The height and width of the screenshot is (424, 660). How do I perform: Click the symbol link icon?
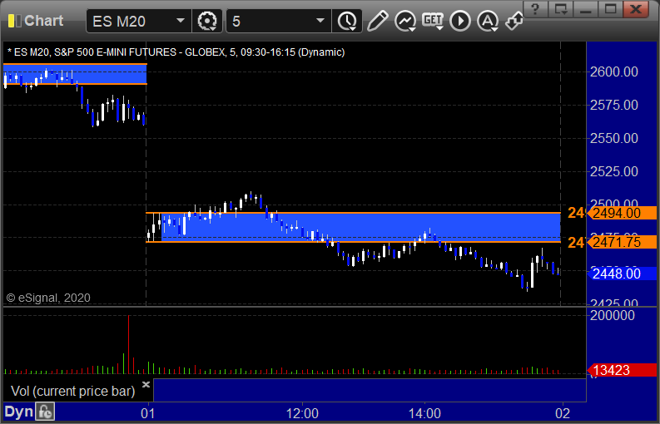coord(514,21)
